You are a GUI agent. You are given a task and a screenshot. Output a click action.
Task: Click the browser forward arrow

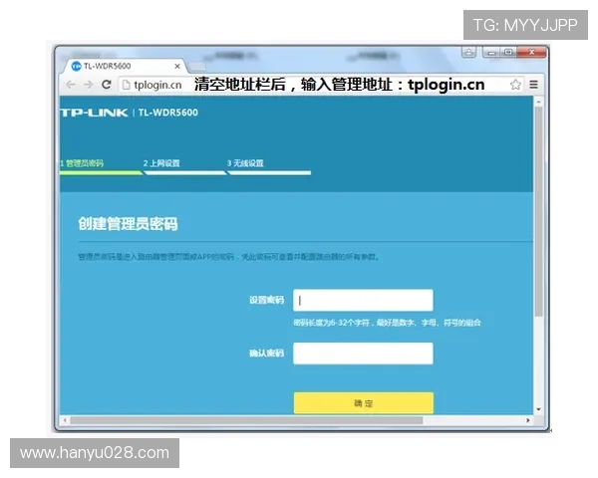[x=88, y=85]
